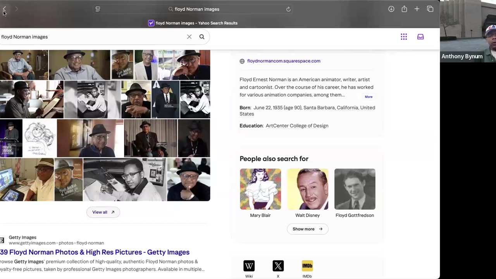Click the 'Floyd Ernest Norman is an American animator' description

pos(307,87)
